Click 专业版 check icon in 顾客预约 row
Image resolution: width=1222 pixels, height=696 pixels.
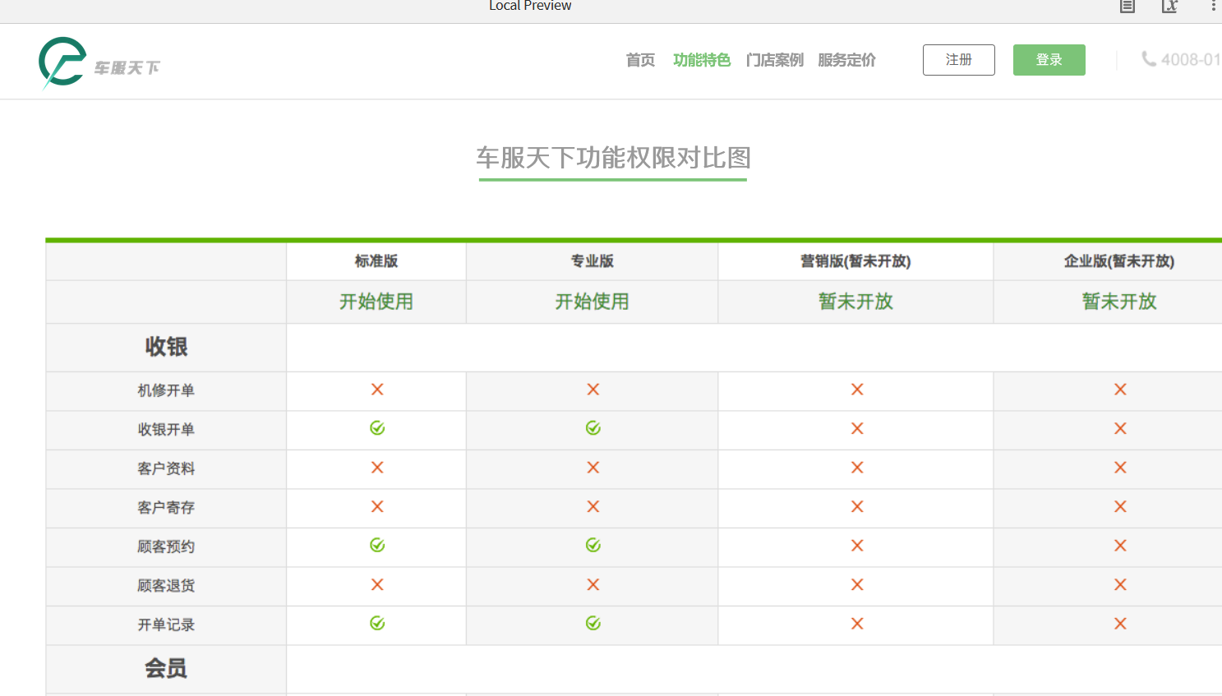tap(593, 545)
